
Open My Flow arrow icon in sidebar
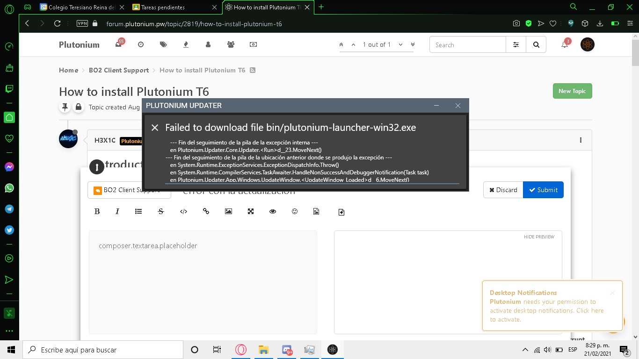click(9, 280)
